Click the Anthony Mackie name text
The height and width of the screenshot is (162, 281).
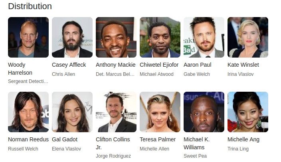[x=116, y=65]
